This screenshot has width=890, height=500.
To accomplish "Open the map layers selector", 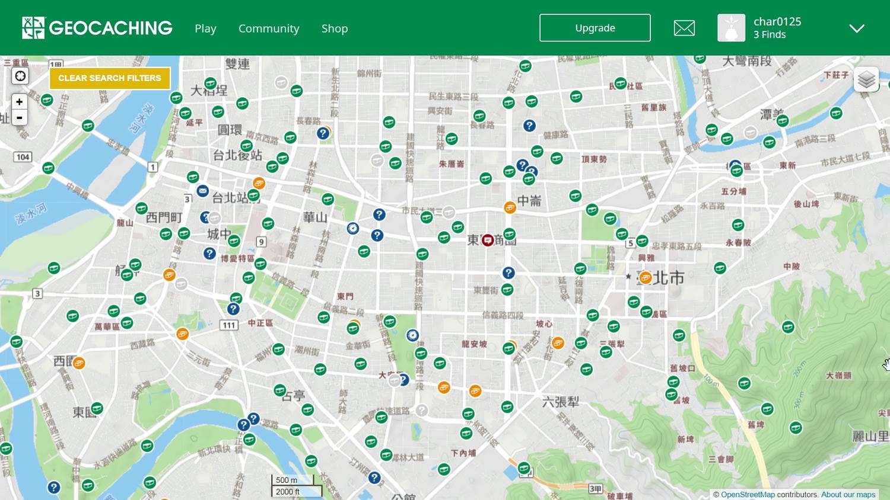I will coord(866,79).
